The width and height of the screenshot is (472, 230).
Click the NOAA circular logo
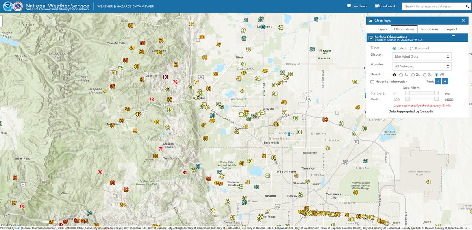coord(7,6)
